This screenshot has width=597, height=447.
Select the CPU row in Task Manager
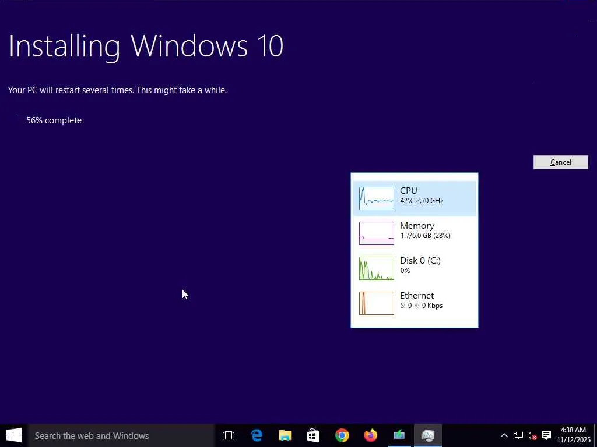(415, 198)
